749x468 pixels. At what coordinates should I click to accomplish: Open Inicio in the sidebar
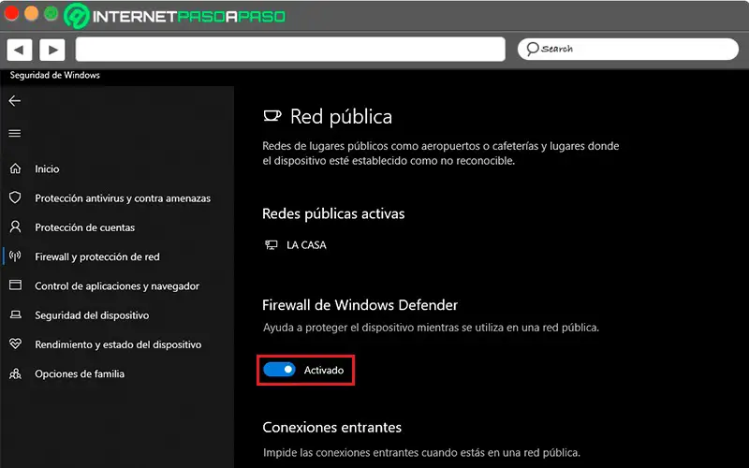point(47,169)
